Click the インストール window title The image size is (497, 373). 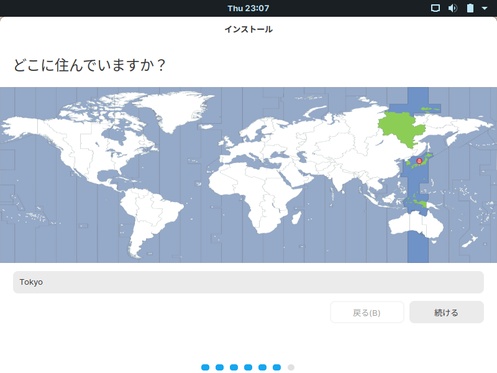[248, 29]
